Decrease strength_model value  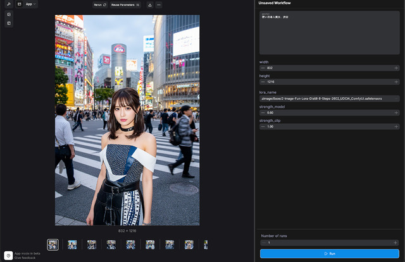[263, 112]
